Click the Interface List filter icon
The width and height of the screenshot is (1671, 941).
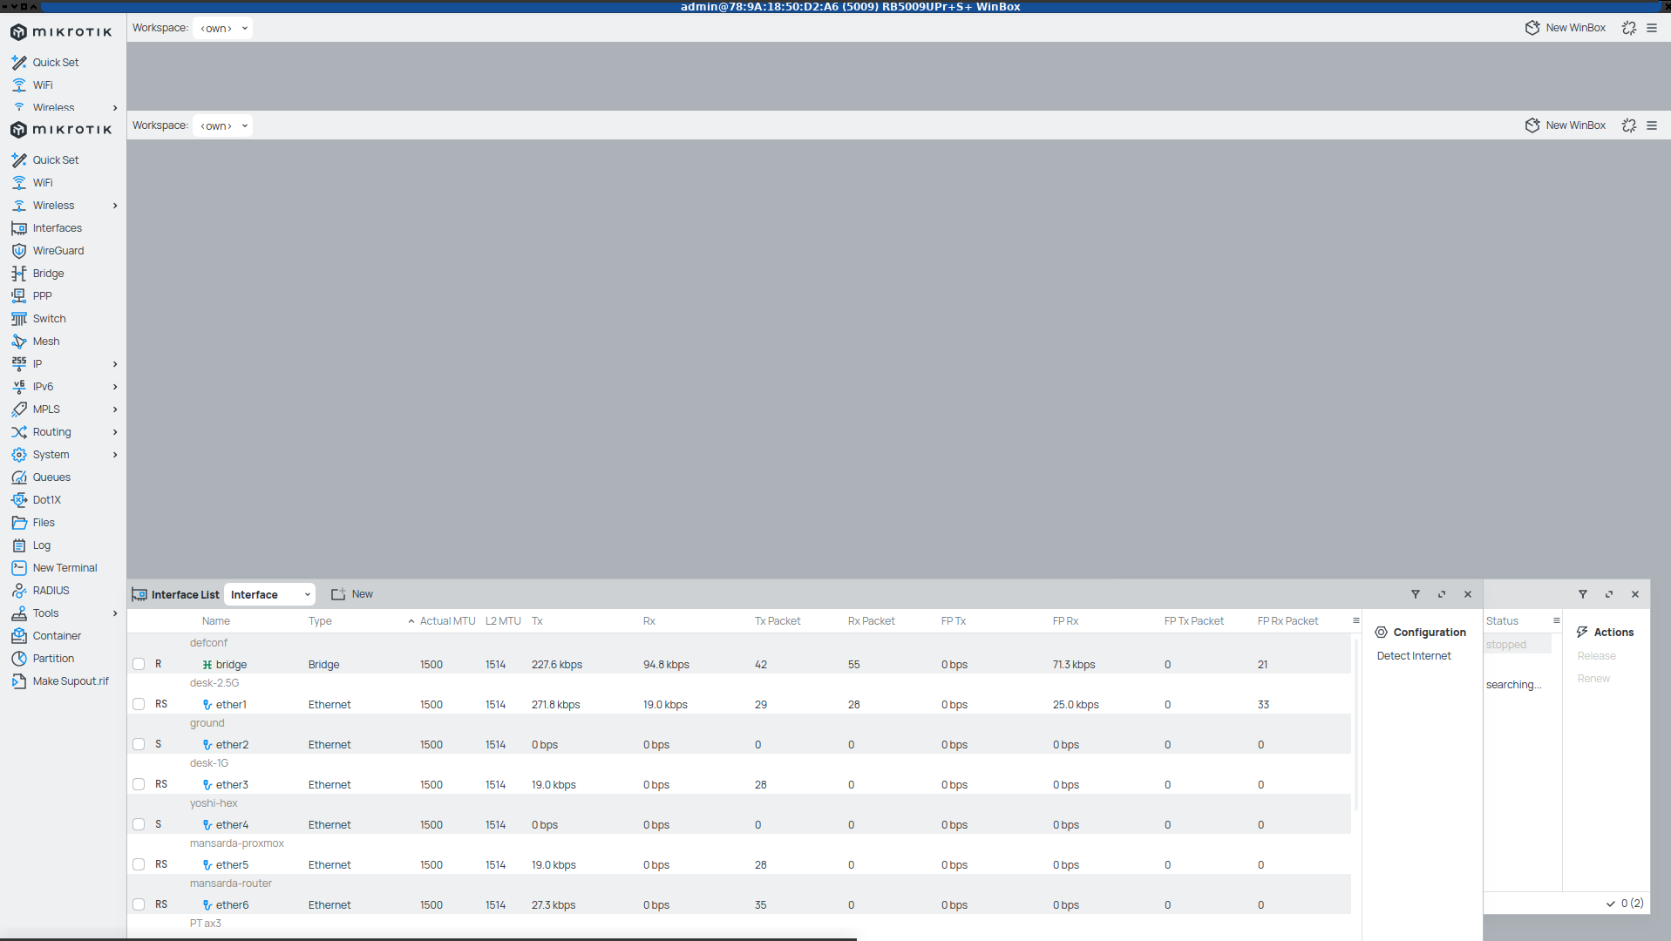coord(1416,594)
